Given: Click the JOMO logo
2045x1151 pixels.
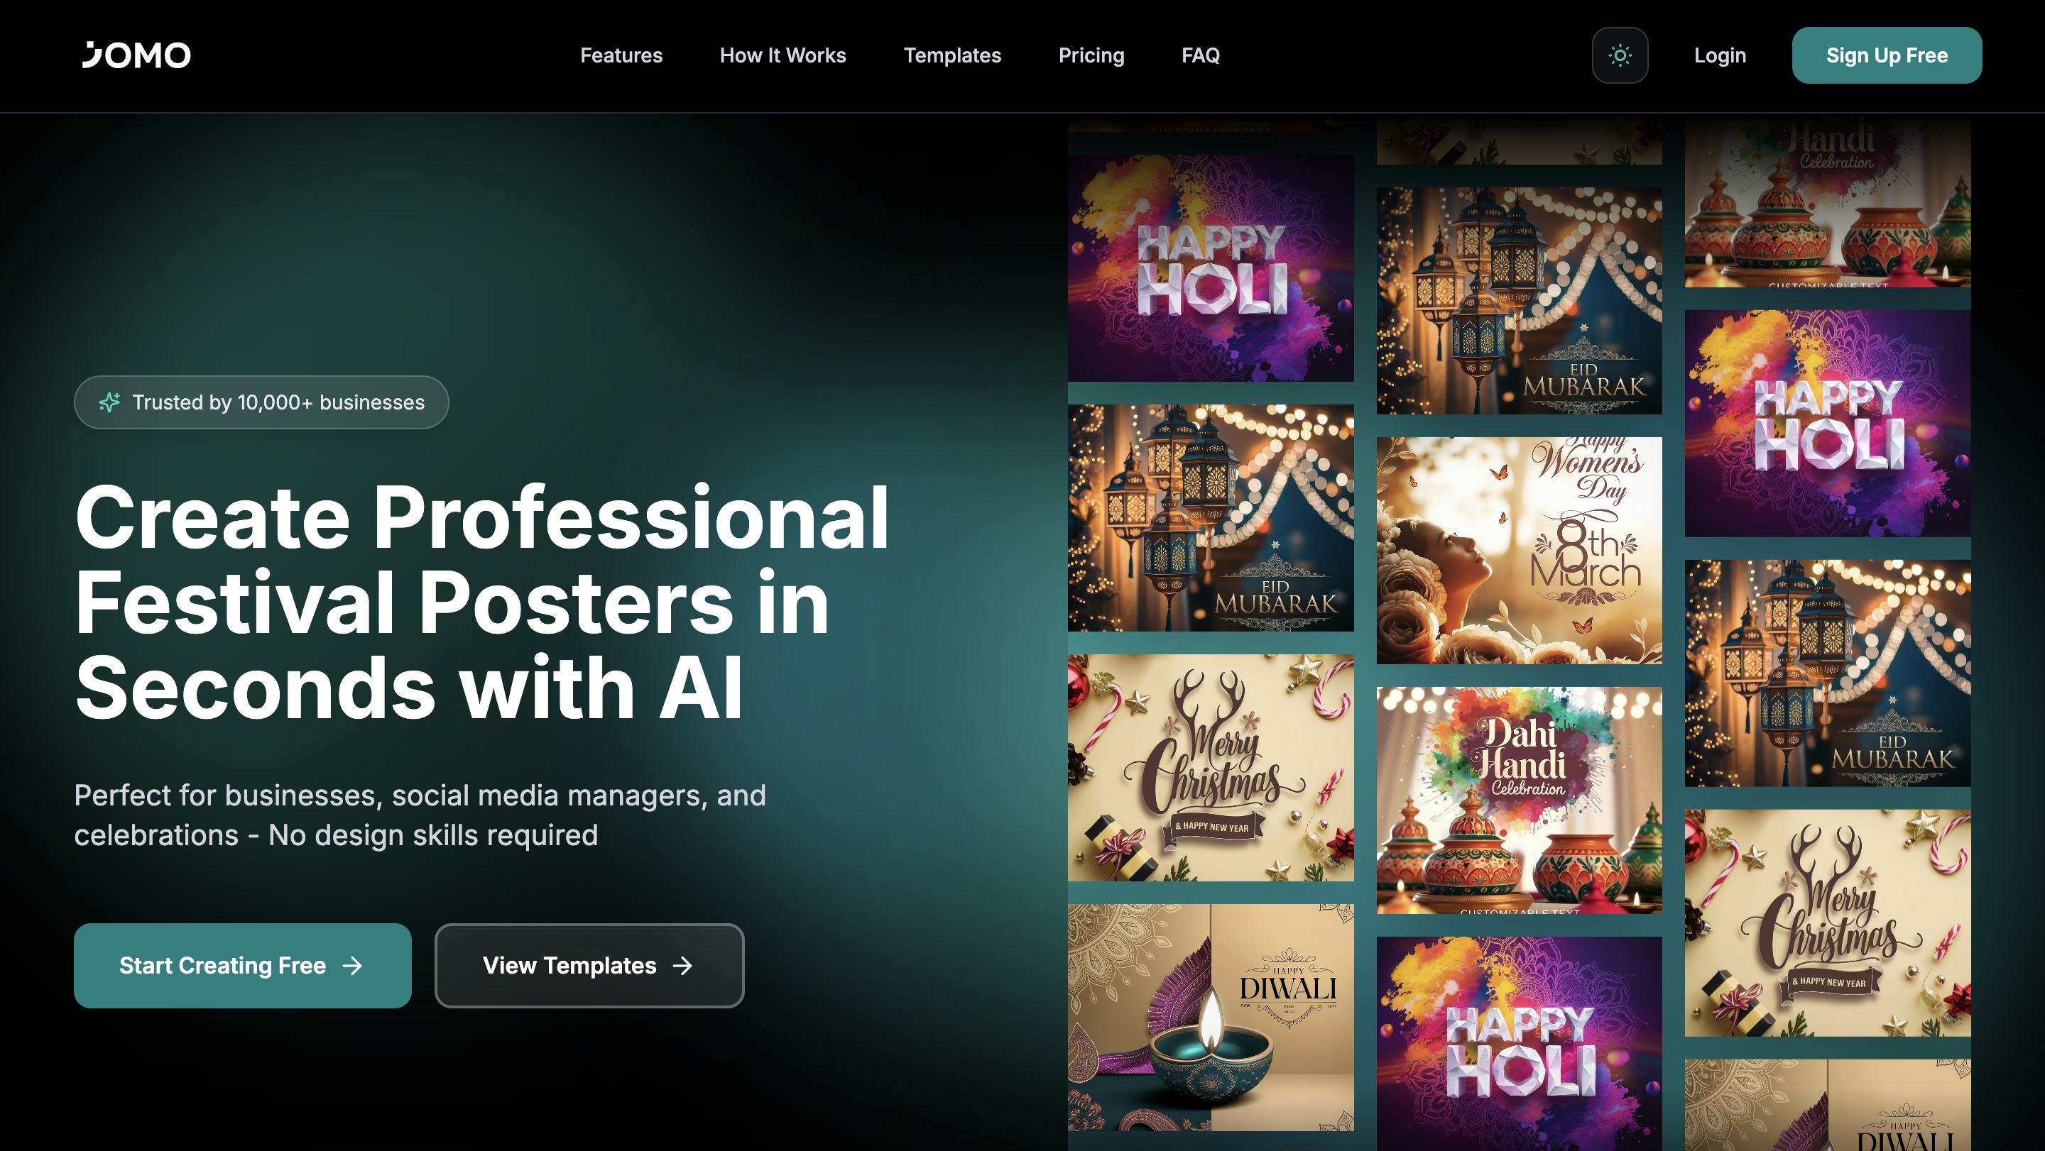Looking at the screenshot, I should click(136, 55).
